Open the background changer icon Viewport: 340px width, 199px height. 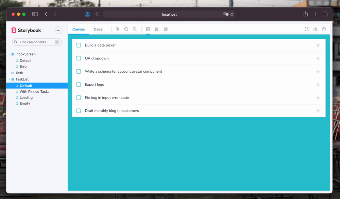(148, 29)
